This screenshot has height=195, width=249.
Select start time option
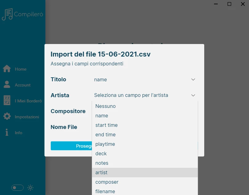(x=145, y=125)
